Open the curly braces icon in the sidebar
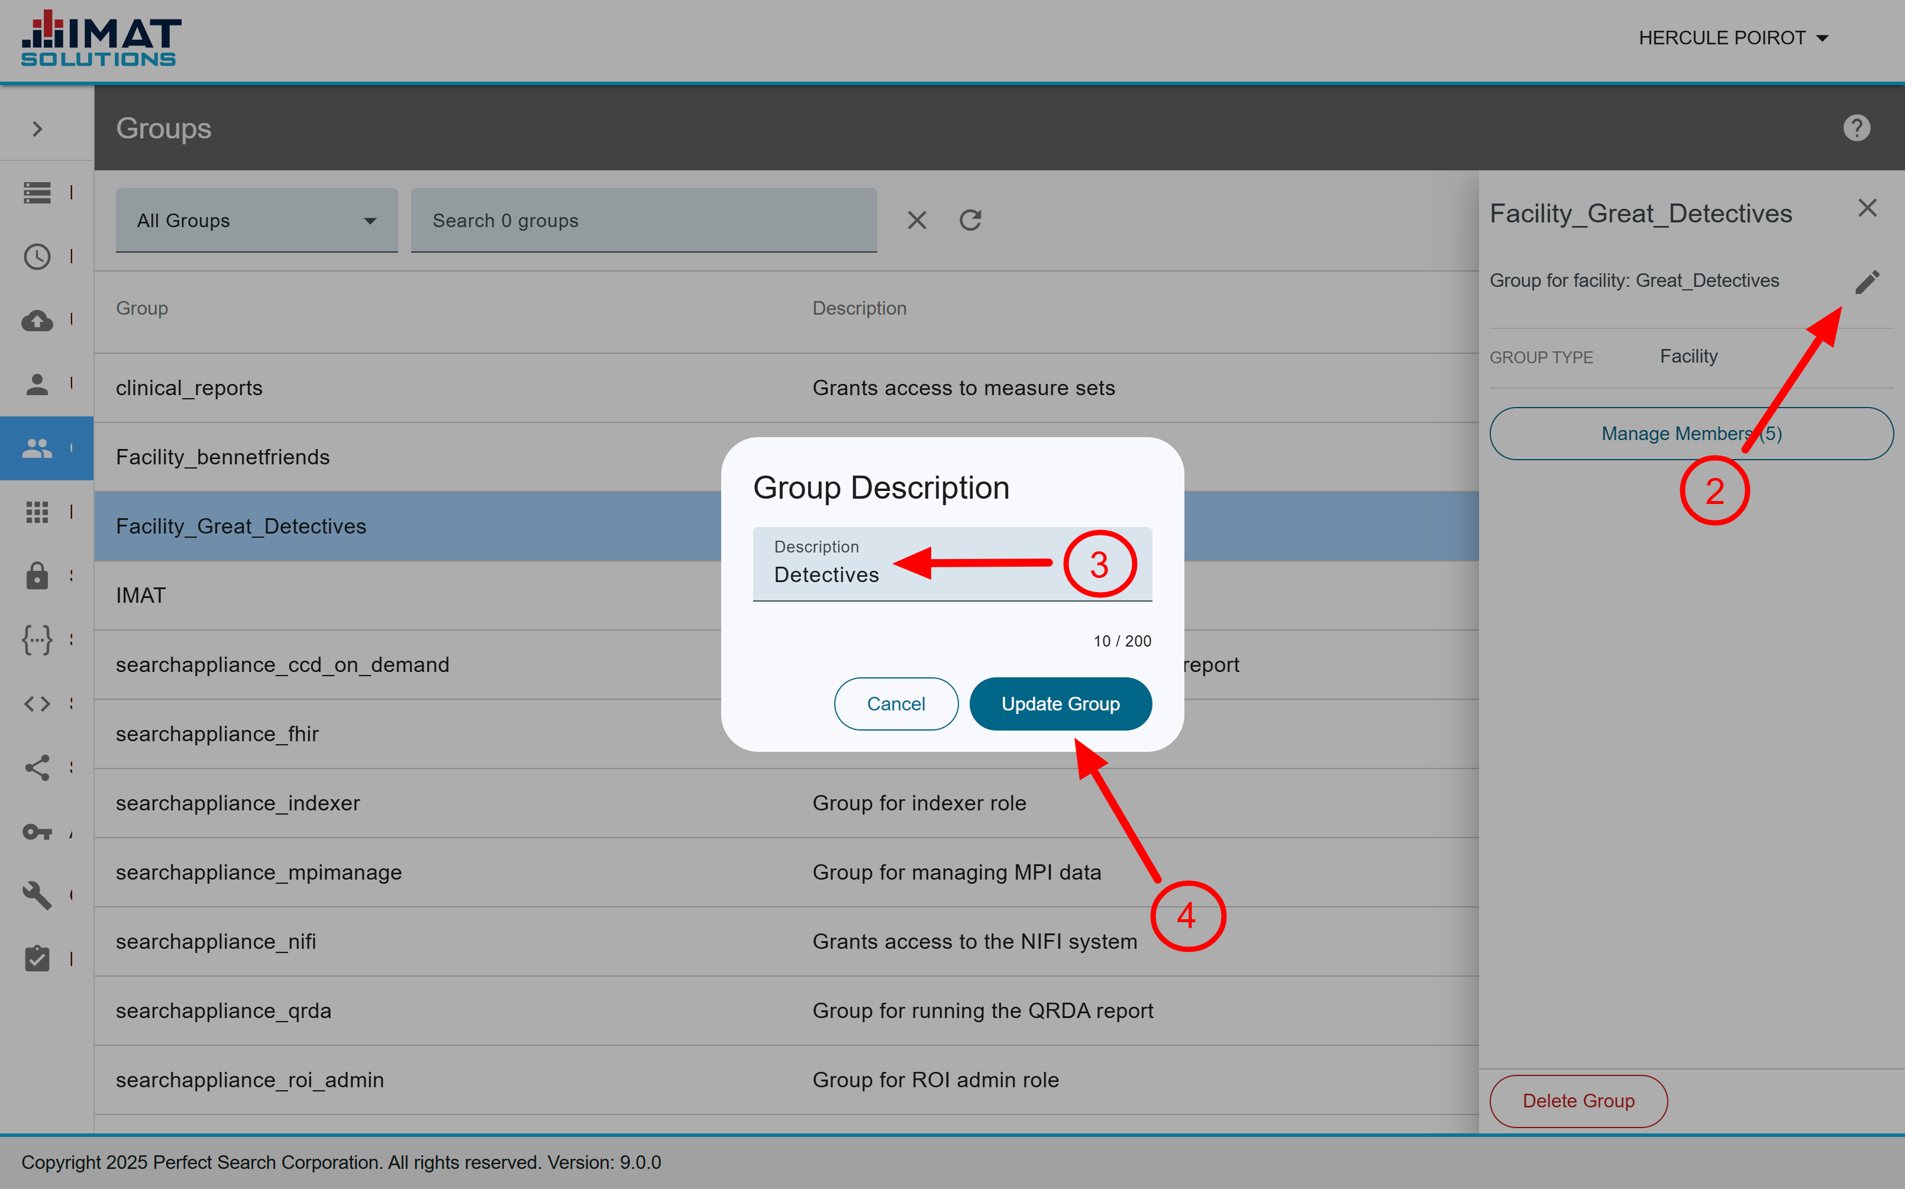This screenshot has height=1189, width=1905. tap(37, 640)
